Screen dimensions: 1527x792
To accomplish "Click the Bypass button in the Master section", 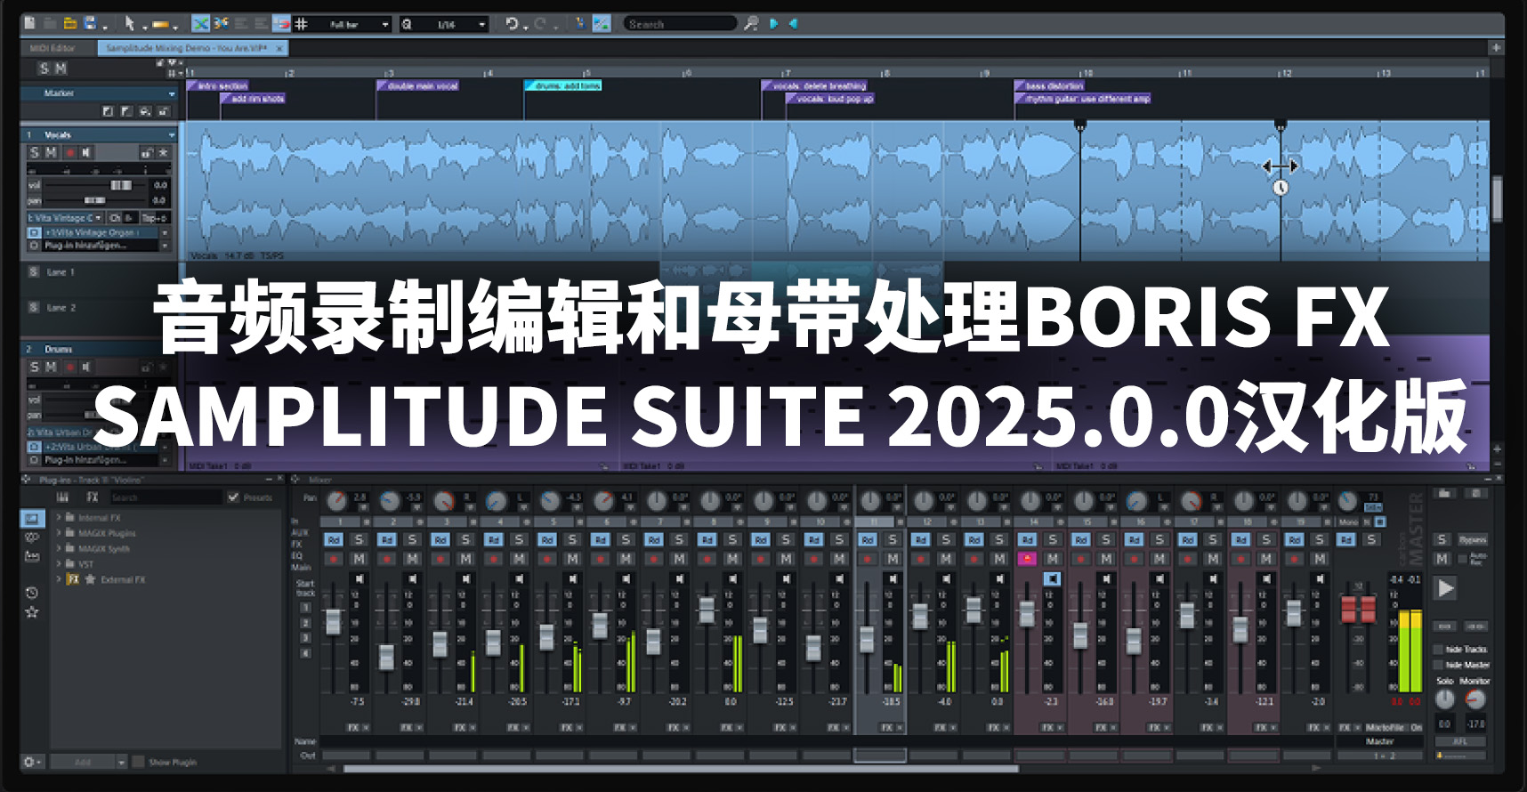I will click(x=1473, y=539).
